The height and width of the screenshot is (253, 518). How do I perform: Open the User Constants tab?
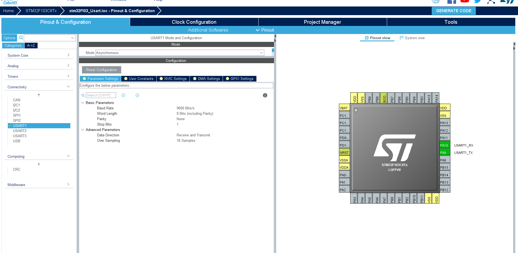pyautogui.click(x=139, y=79)
